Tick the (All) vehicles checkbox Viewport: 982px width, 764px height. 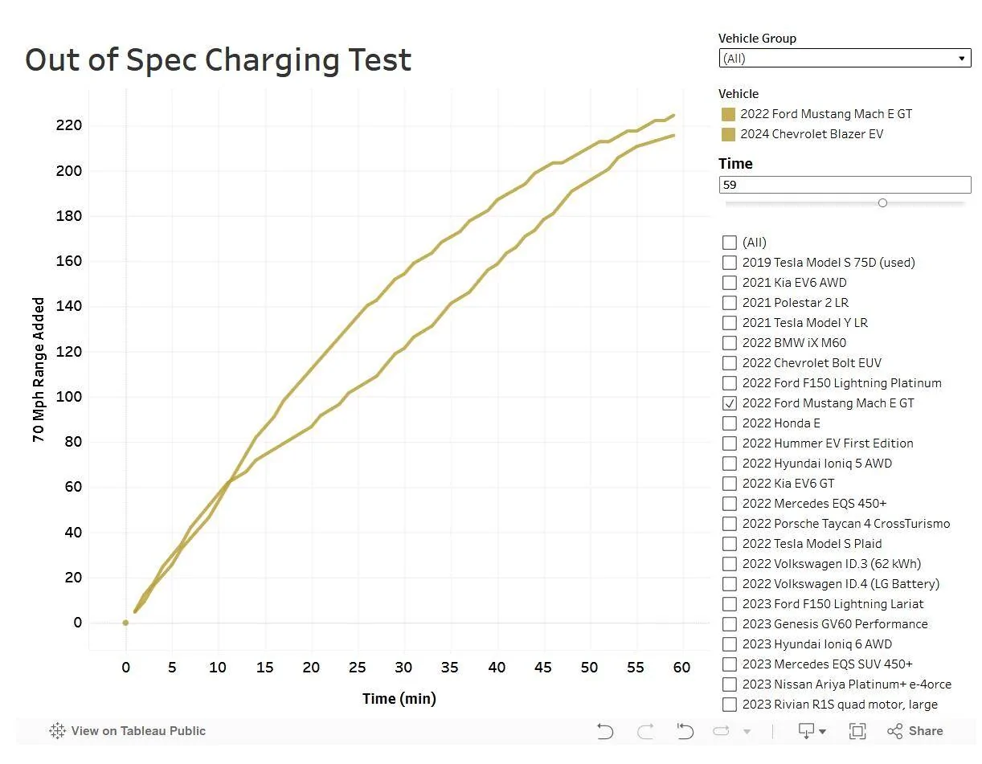[730, 243]
